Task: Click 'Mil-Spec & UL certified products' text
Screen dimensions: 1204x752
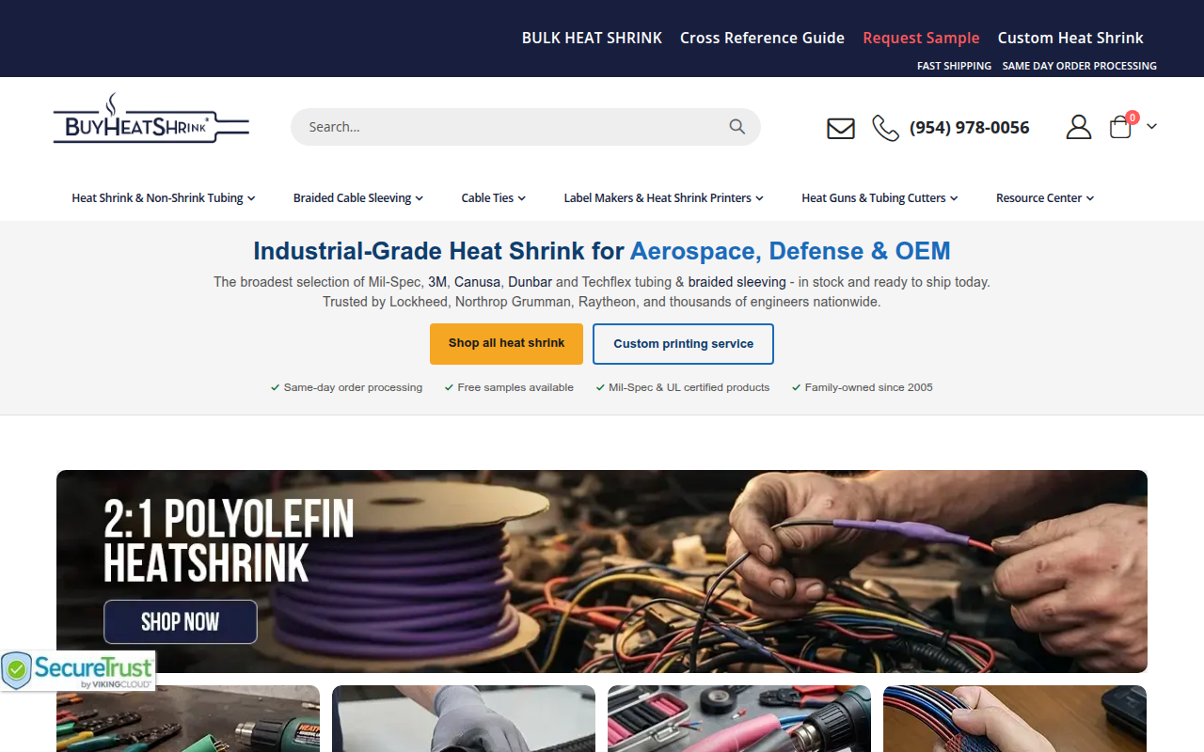Action: coord(689,387)
